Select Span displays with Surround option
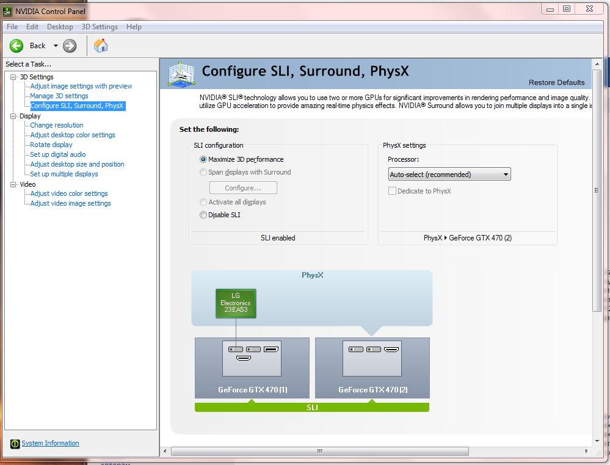The image size is (610, 465). [x=203, y=172]
